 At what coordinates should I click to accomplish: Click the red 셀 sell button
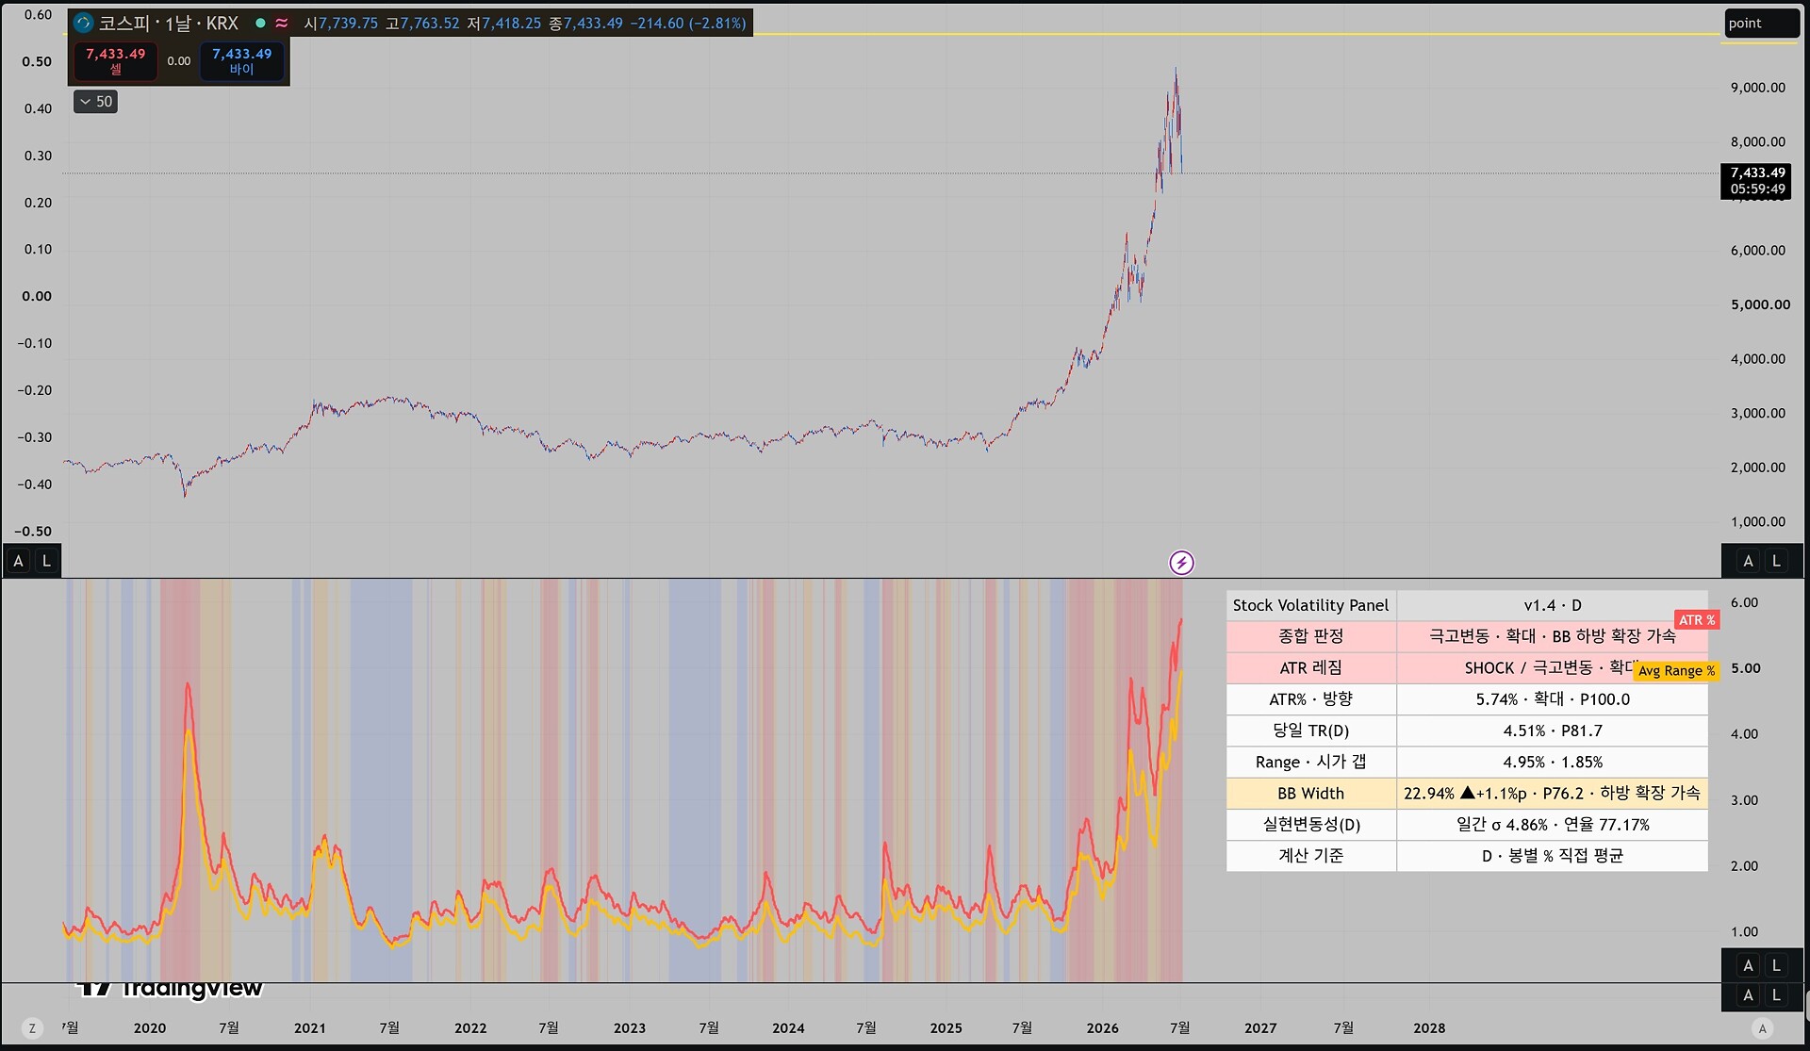[x=116, y=61]
